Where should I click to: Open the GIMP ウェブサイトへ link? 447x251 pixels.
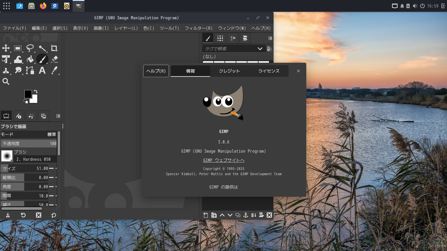click(224, 160)
